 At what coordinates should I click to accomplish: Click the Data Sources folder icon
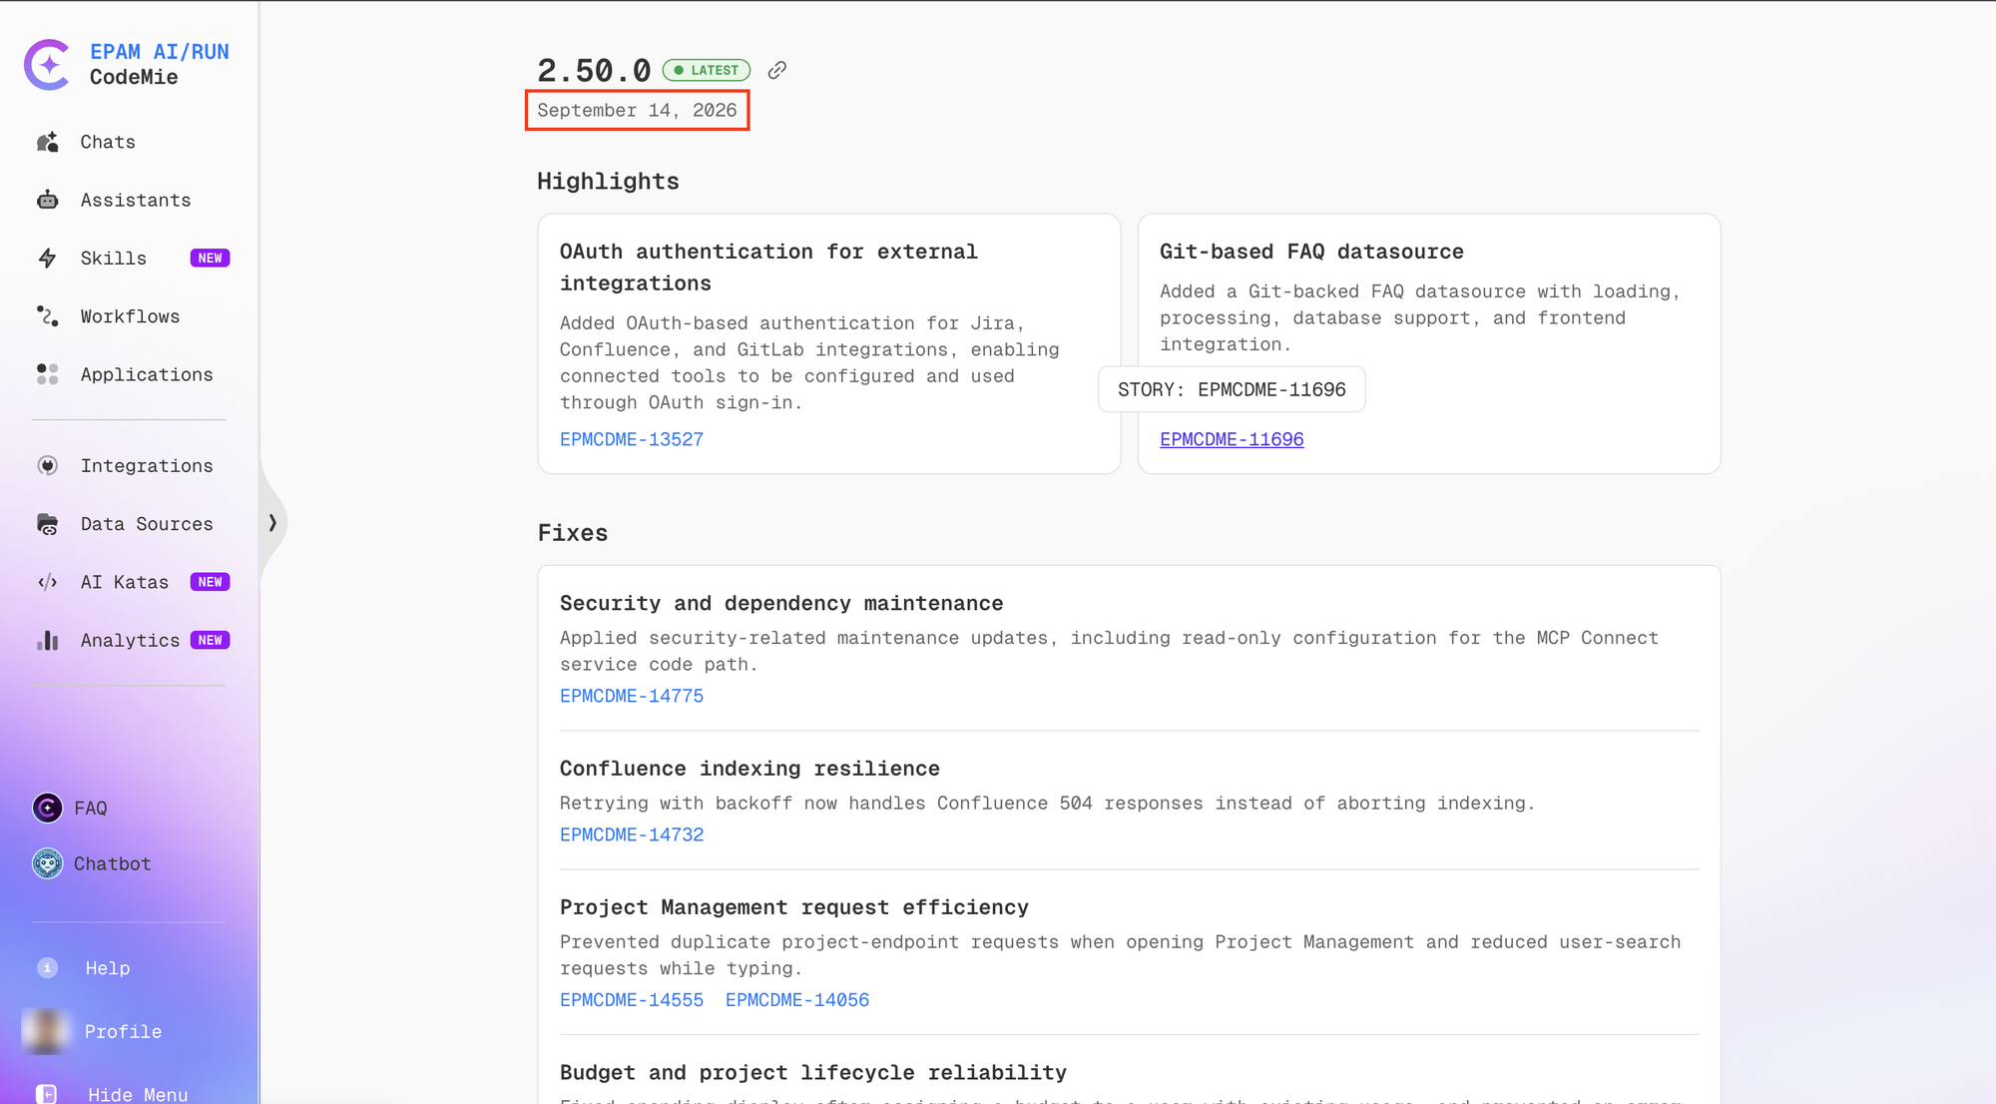(47, 524)
